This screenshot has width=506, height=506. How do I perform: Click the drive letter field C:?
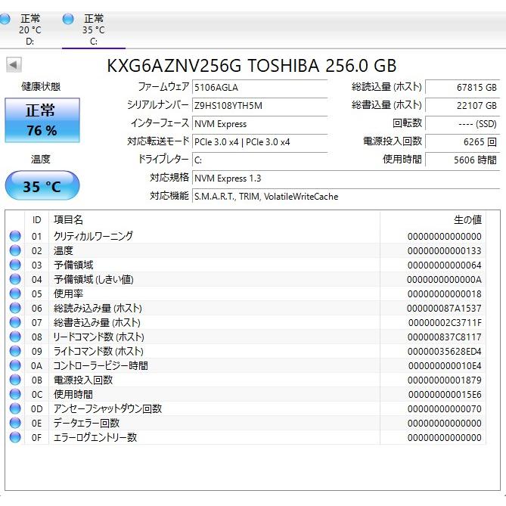tap(259, 160)
